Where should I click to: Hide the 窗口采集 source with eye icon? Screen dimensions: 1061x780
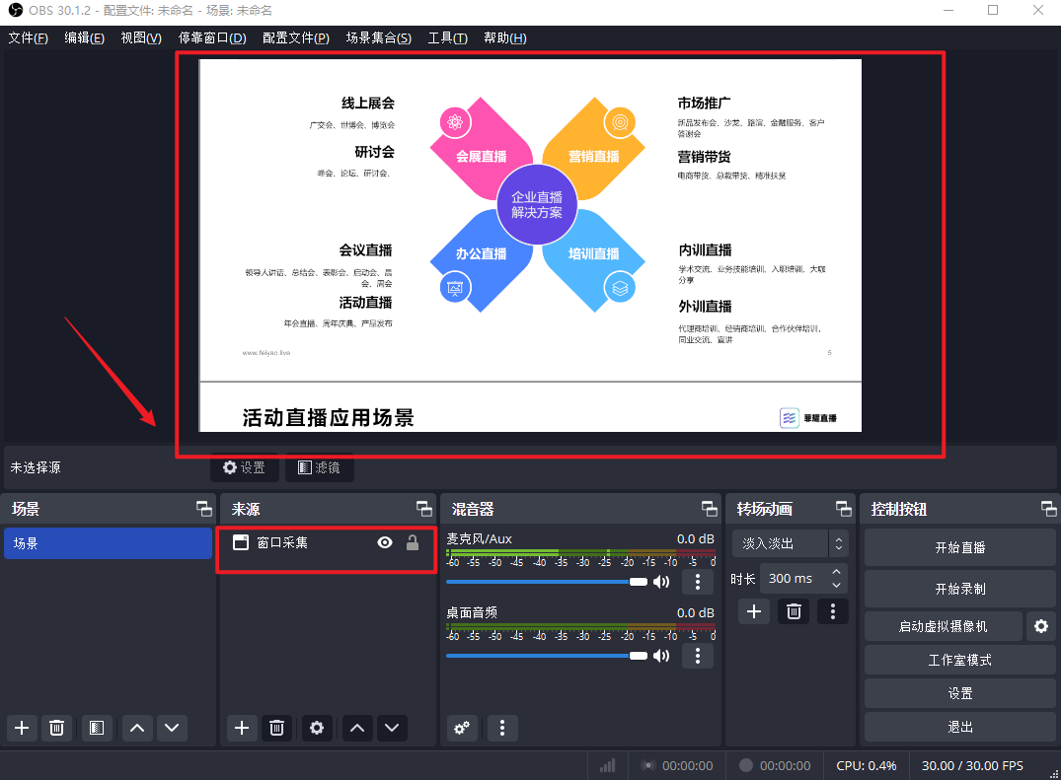[385, 542]
